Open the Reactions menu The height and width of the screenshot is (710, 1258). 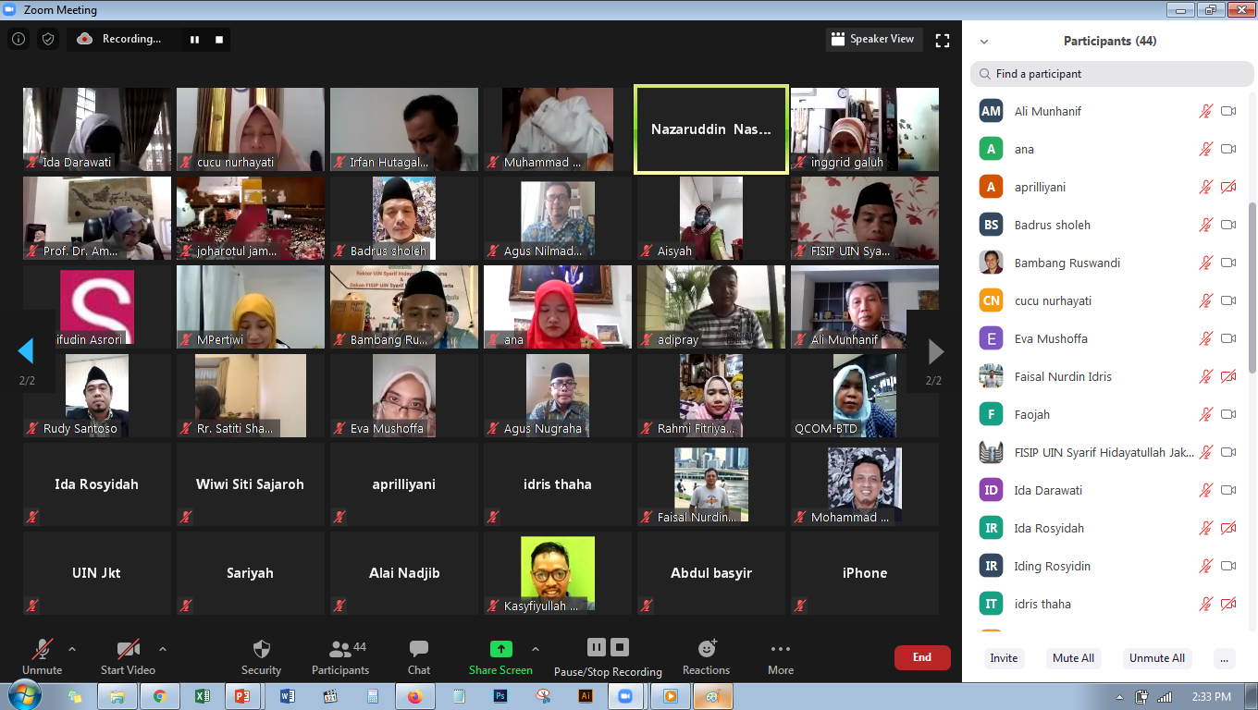point(707,649)
